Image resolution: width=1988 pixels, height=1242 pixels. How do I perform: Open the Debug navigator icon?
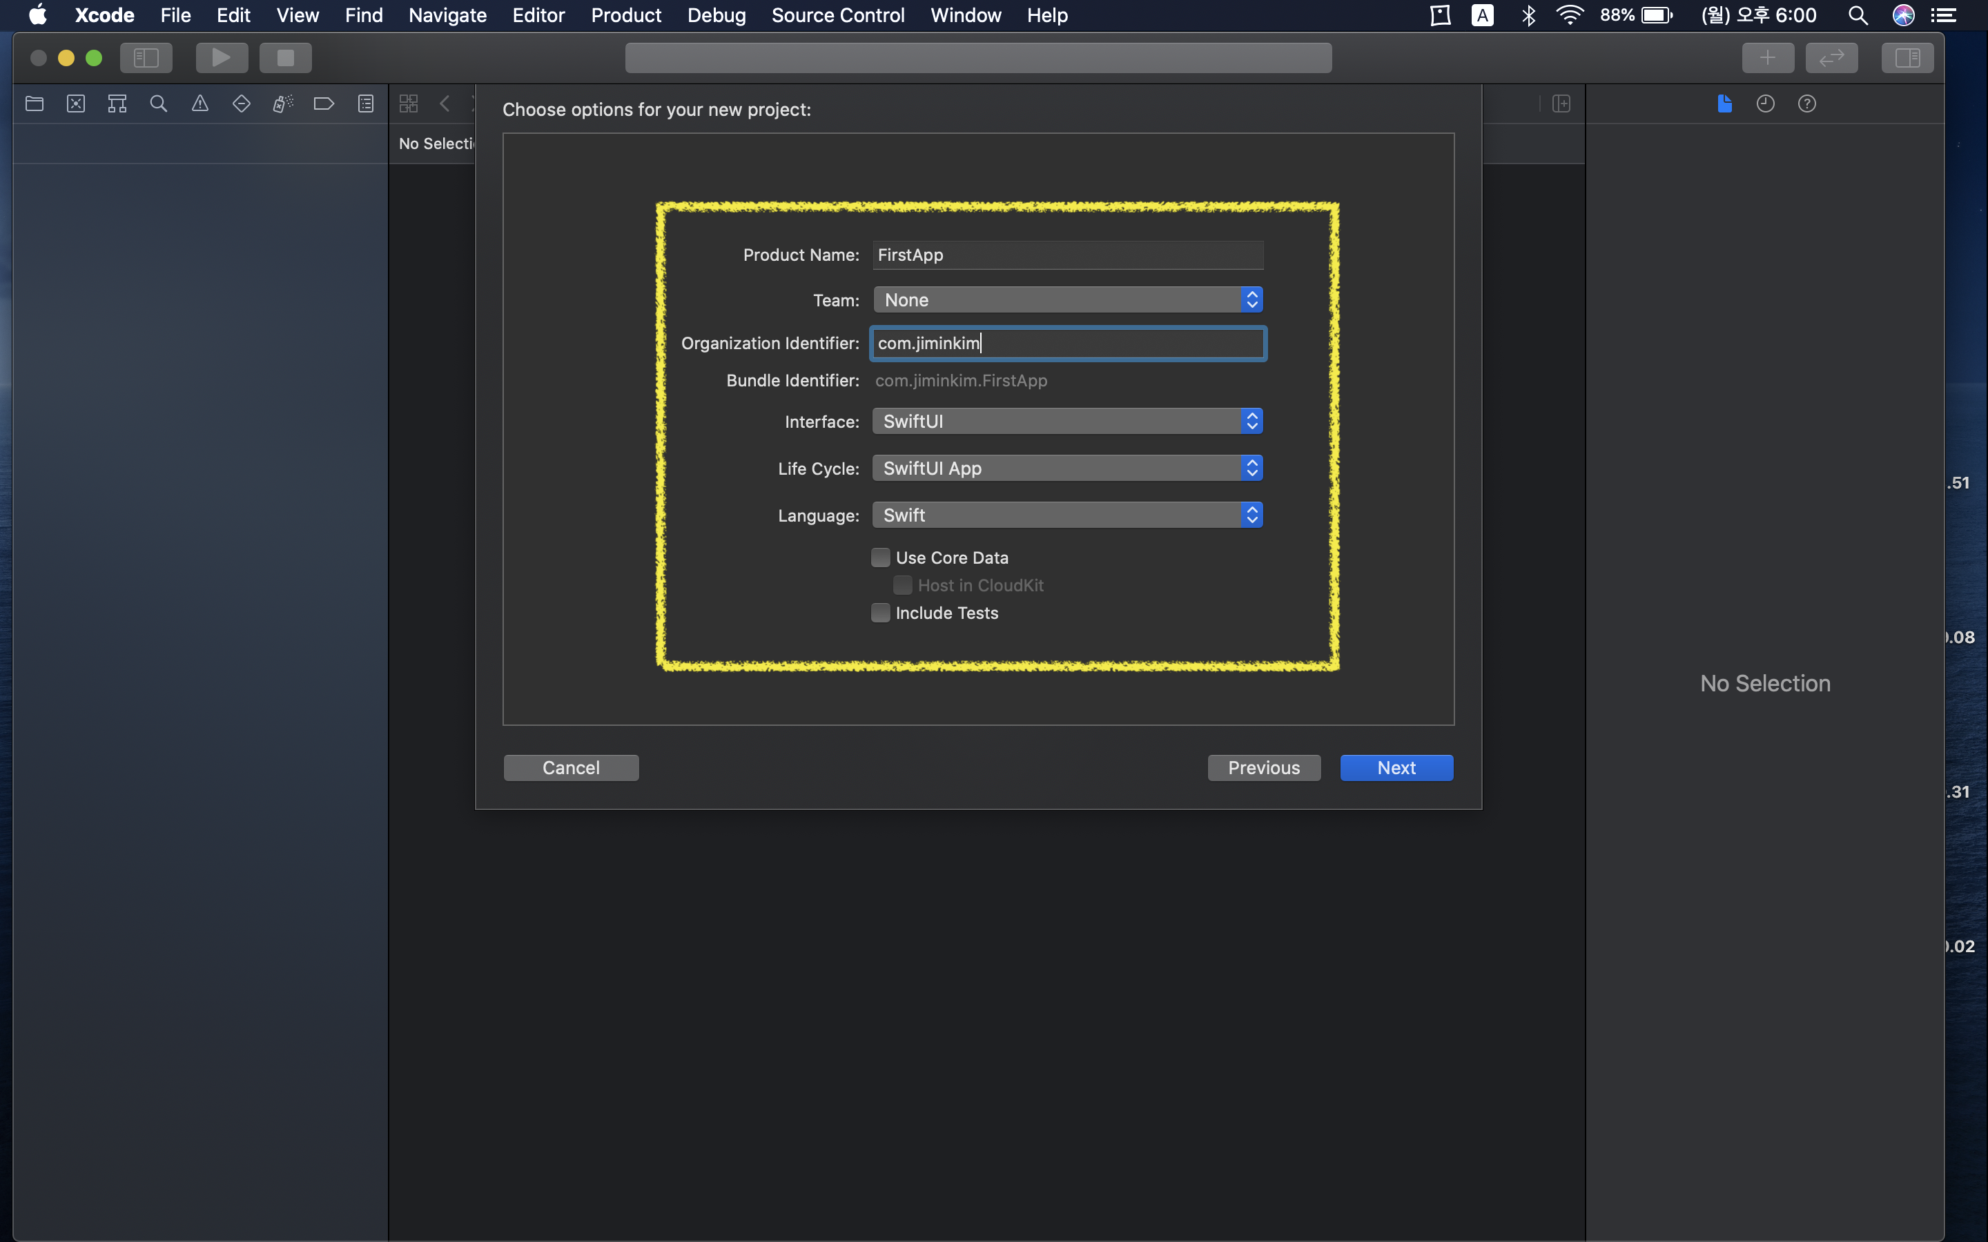[282, 103]
